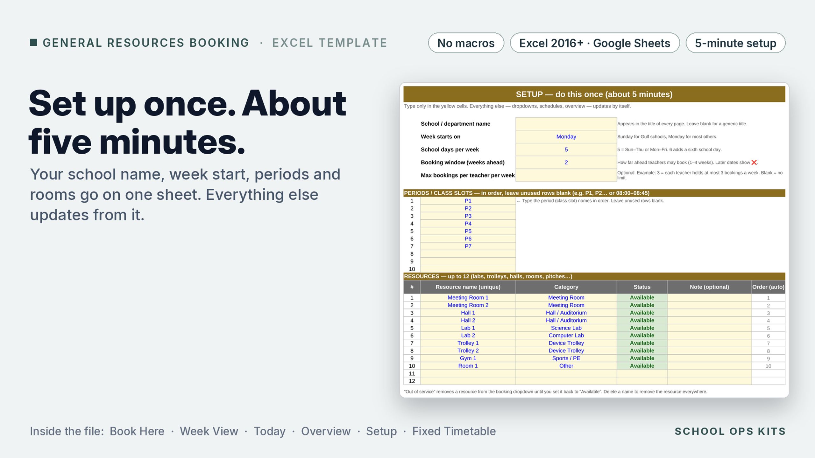
Task: Select the School days per week cell
Action: click(566, 149)
